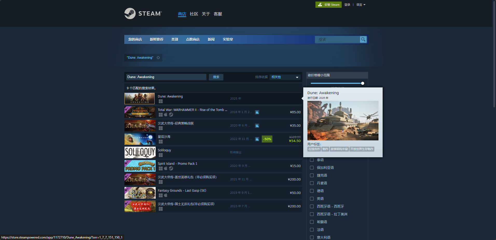Open the Dune: Awakening thumbnail in results
This screenshot has width=496, height=240.
tap(140, 99)
